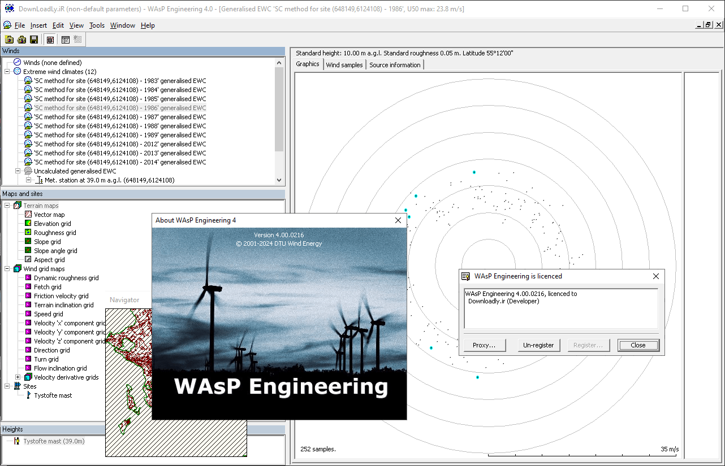
Task: Switch to the Wind samples tab
Action: click(344, 65)
